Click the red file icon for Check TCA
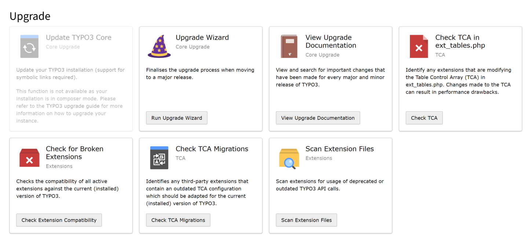 pyautogui.click(x=419, y=46)
